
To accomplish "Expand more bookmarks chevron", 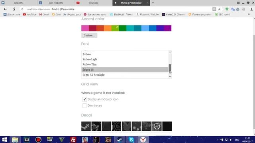I will (249, 14).
